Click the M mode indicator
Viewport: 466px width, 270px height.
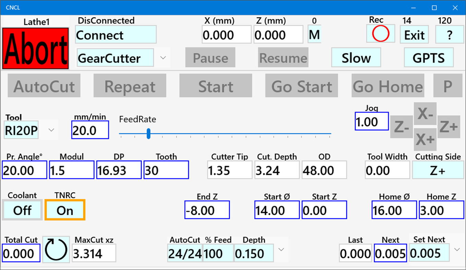[x=314, y=34]
